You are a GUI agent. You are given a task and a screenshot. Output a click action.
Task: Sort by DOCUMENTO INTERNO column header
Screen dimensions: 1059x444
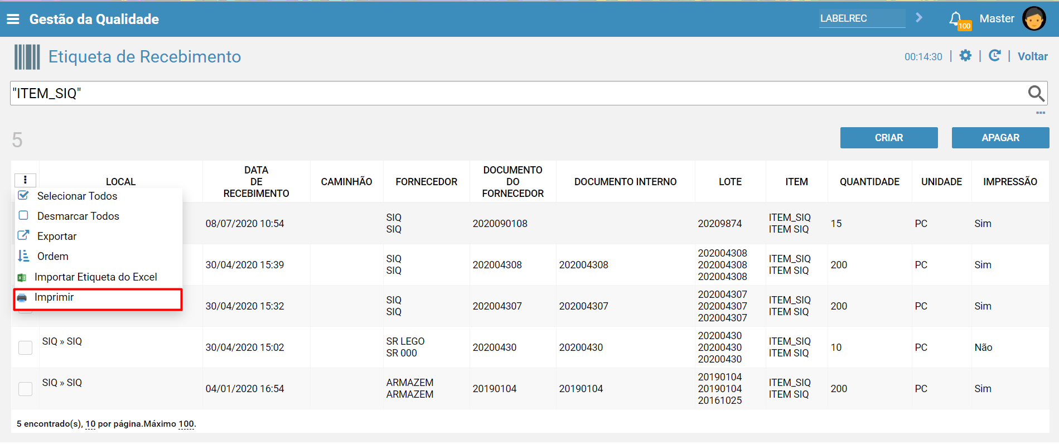[x=625, y=182]
